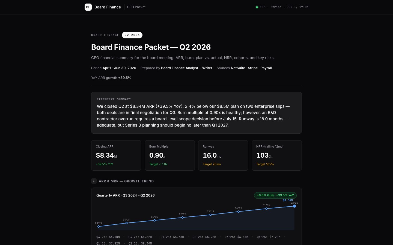Screen dimensions: 393x245
Task: Select the Q3'24 chart data point
Action: (x=99, y=226)
